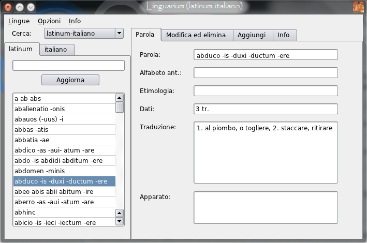The width and height of the screenshot is (367, 243).
Task: Click the Dati field showing '3 tr.'
Action: (x=266, y=109)
